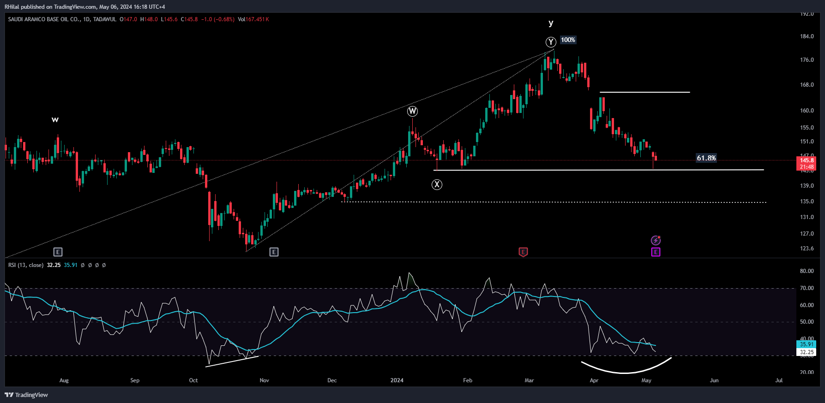Screen dimensions: 825x403
Task: Select the lowercase y wave label at top
Action: click(551, 23)
